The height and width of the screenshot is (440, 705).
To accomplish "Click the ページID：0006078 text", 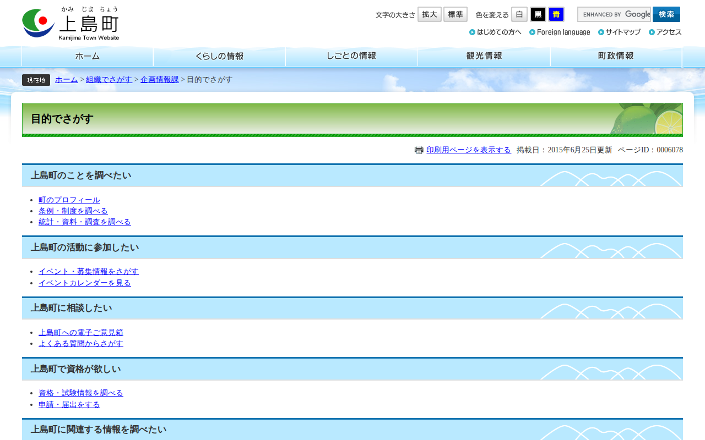I will pyautogui.click(x=650, y=150).
